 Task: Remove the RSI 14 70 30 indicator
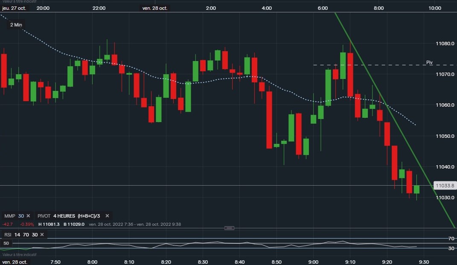pyautogui.click(x=42, y=234)
